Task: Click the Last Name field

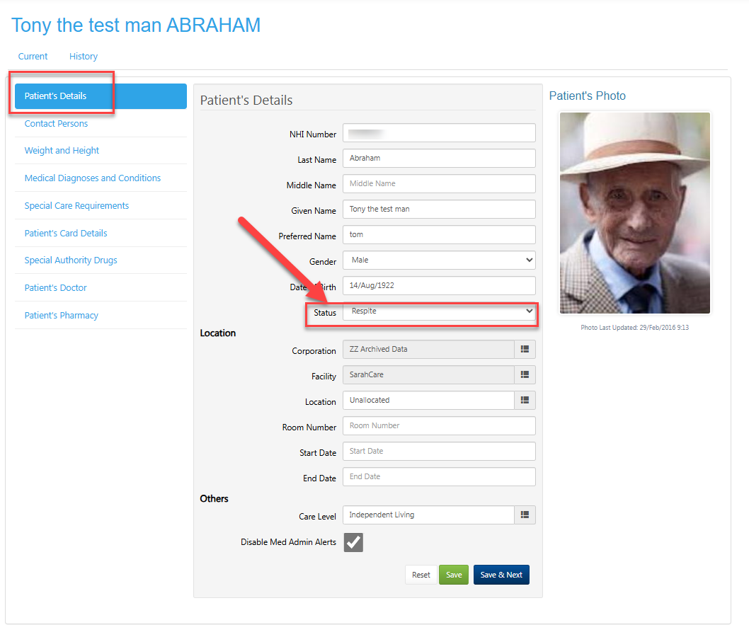Action: point(439,158)
